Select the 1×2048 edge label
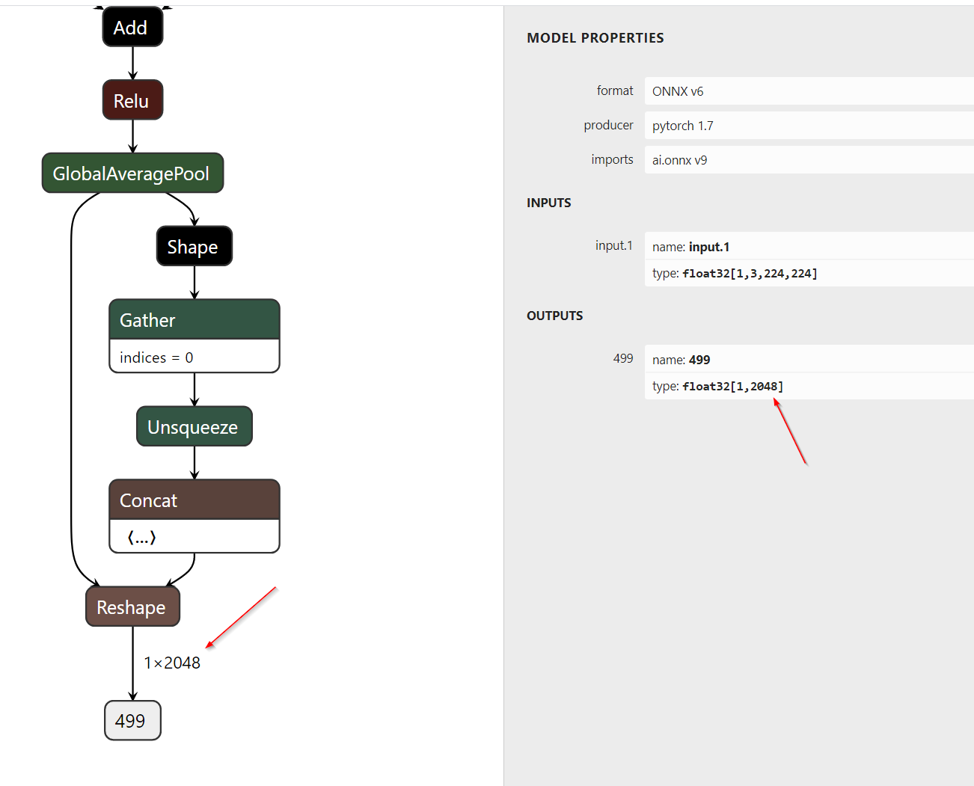 [171, 662]
